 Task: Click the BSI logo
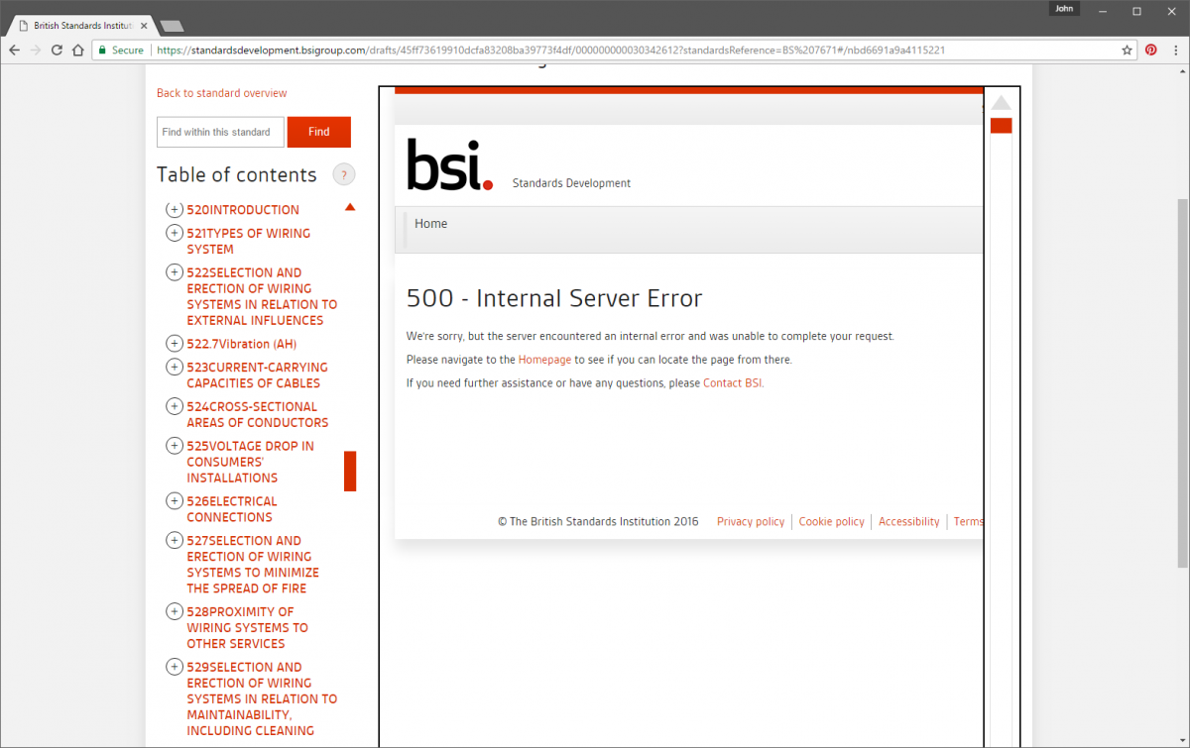[449, 164]
